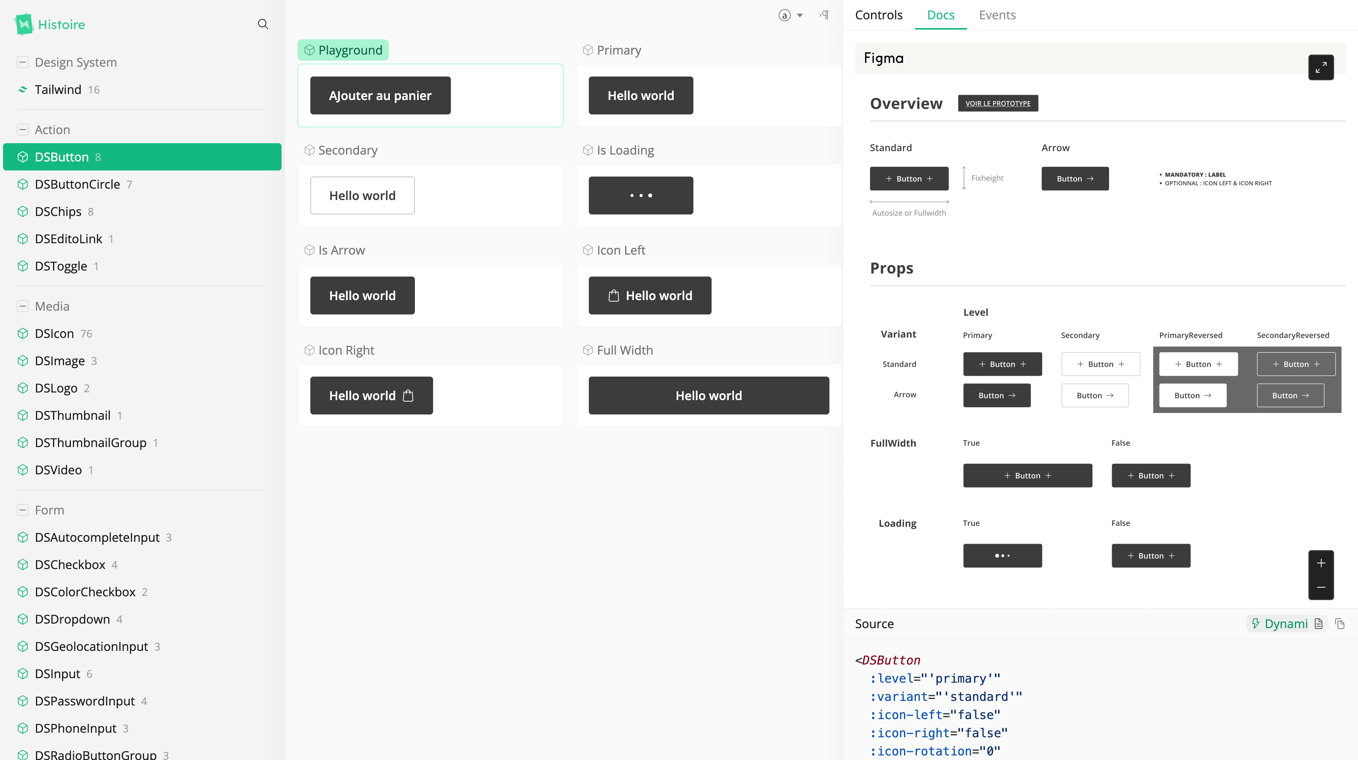Open search in the sidebar
The height and width of the screenshot is (760, 1358).
[263, 24]
